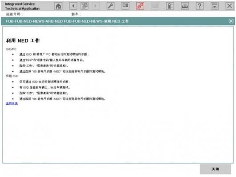Exit the application with the X icon
This screenshot has width=236, height=177.
229,6
